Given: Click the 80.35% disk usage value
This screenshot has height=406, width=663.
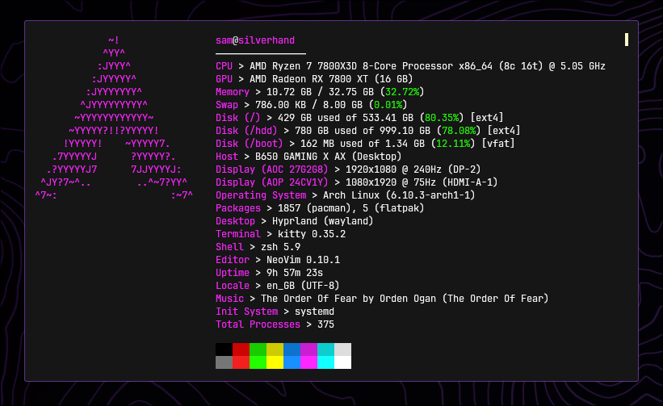Looking at the screenshot, I should pyautogui.click(x=442, y=118).
